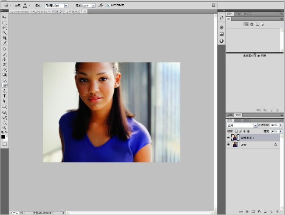
Task: Click the airbrush icon in options bar
Action: point(101,5)
